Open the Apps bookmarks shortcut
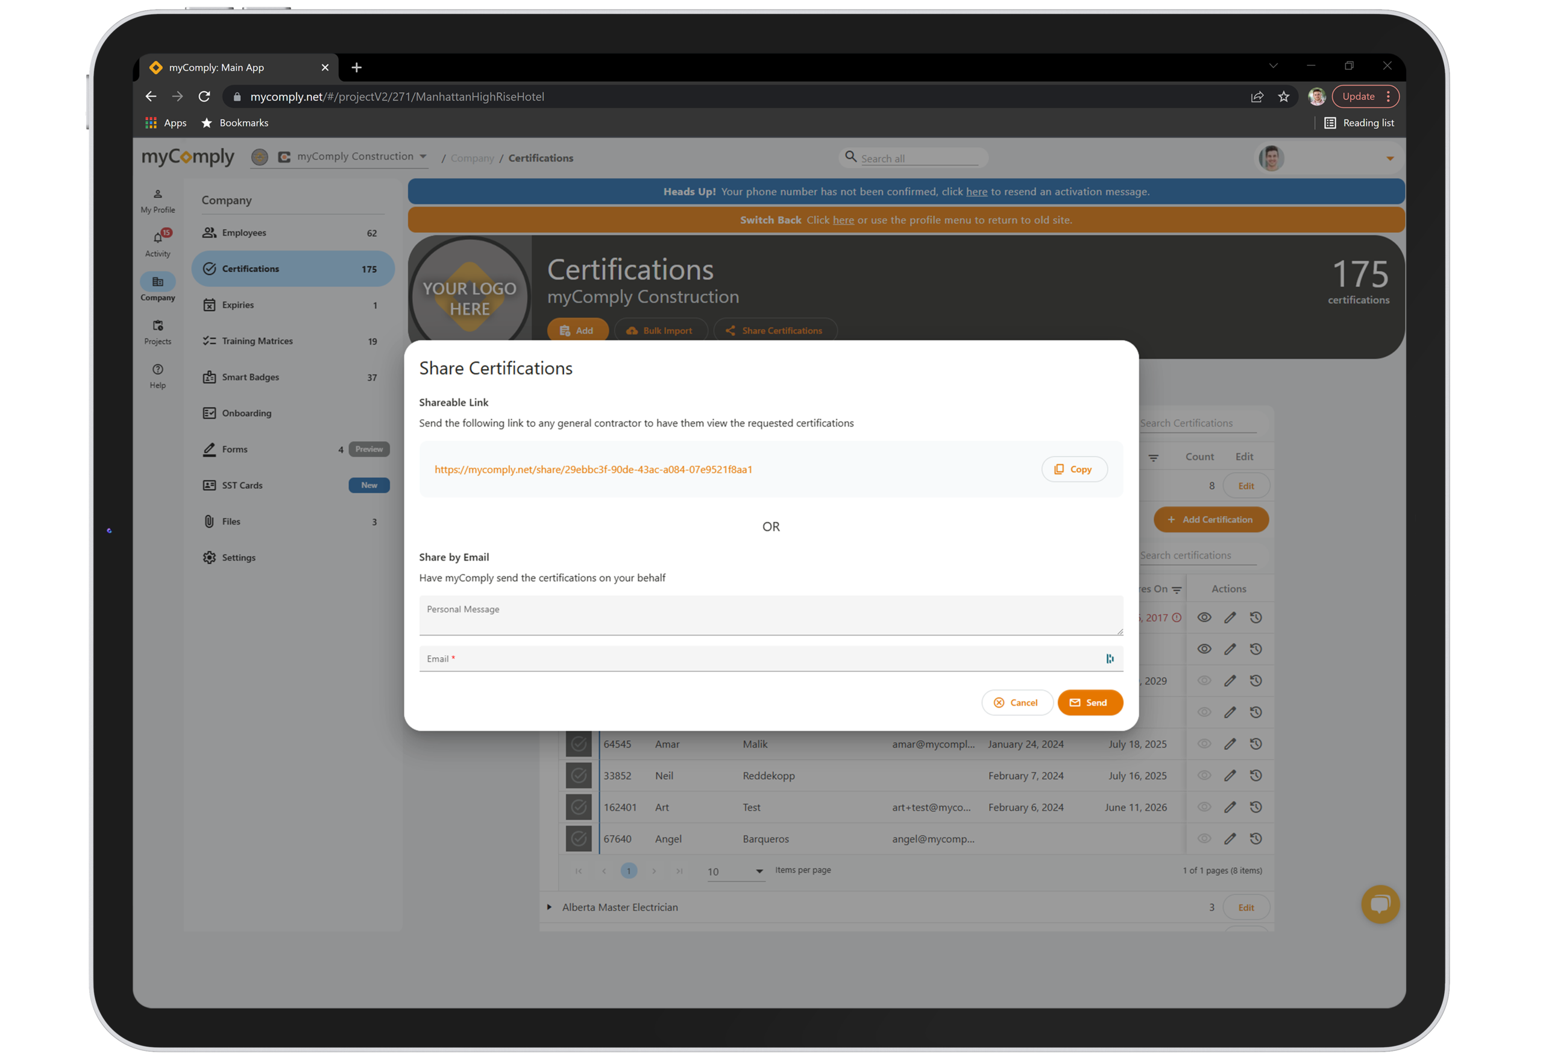This screenshot has width=1543, height=1061. click(x=166, y=123)
